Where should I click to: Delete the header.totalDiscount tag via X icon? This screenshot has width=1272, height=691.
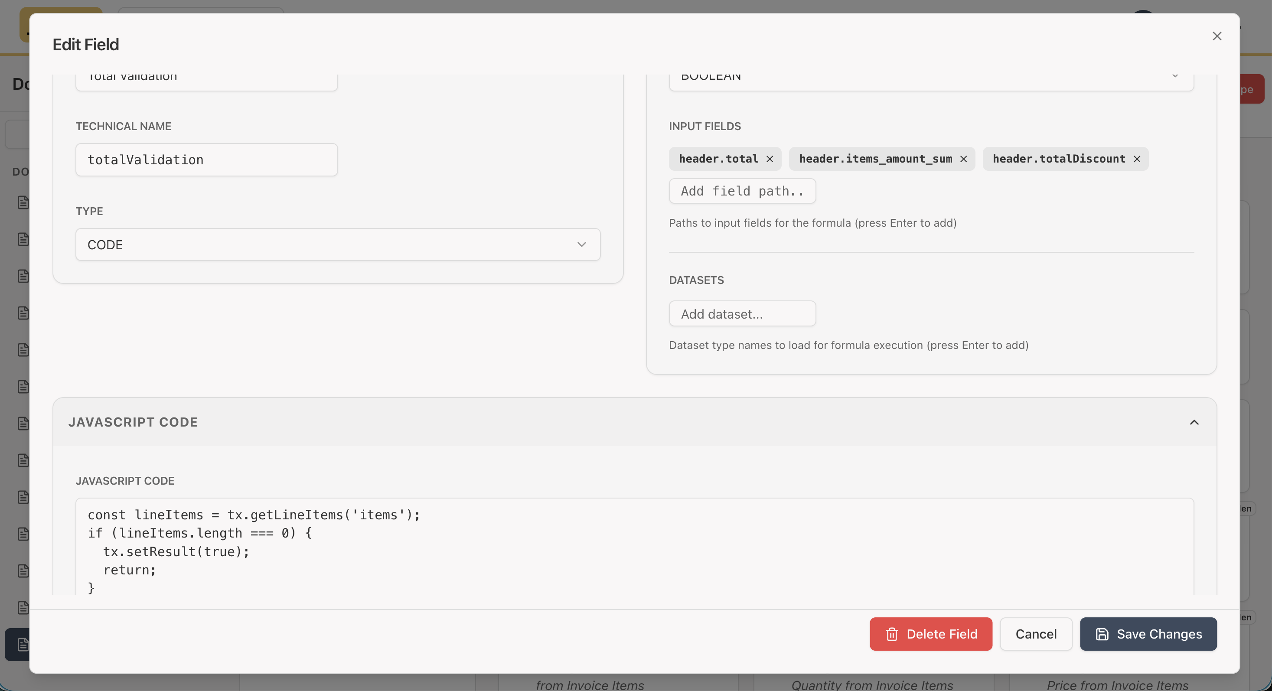pos(1137,159)
